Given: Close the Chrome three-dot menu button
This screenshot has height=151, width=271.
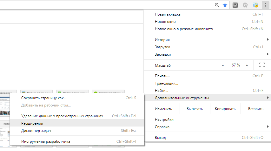Looking at the screenshot, I should tap(265, 5).
